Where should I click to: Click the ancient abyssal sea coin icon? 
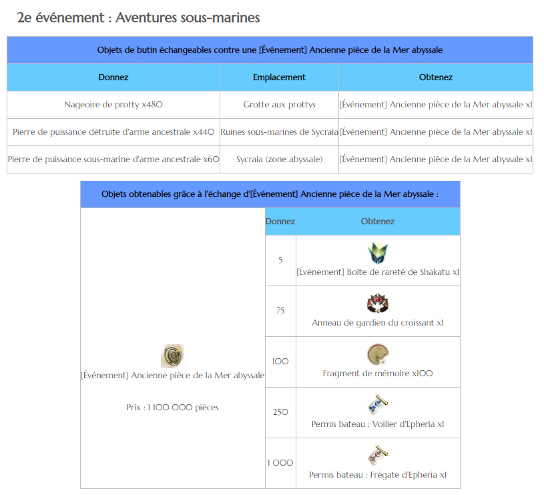[x=172, y=356]
